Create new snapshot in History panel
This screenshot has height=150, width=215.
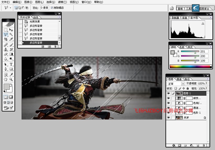click(49, 47)
